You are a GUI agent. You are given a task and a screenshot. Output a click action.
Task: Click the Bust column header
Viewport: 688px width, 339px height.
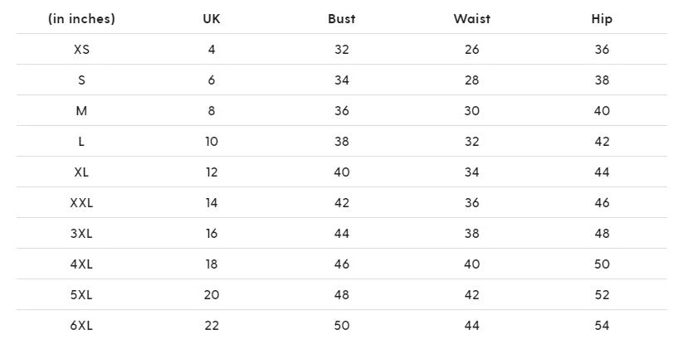click(x=342, y=19)
